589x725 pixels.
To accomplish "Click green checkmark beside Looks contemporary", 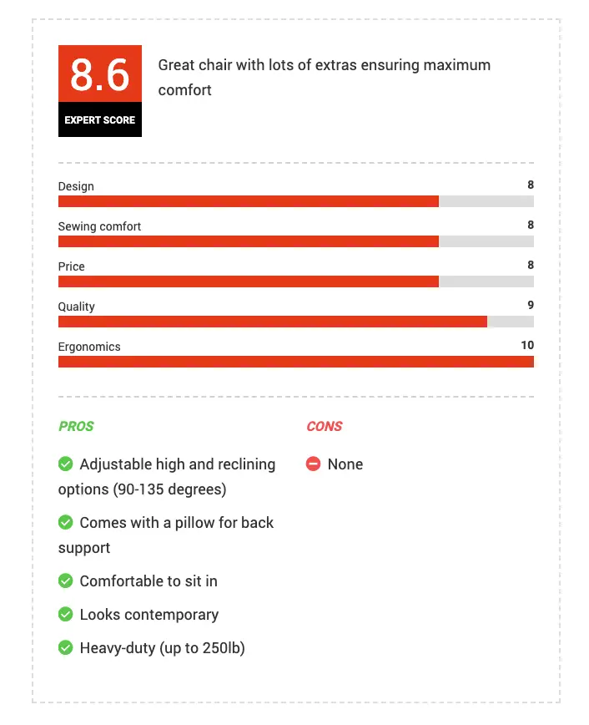I will (66, 614).
